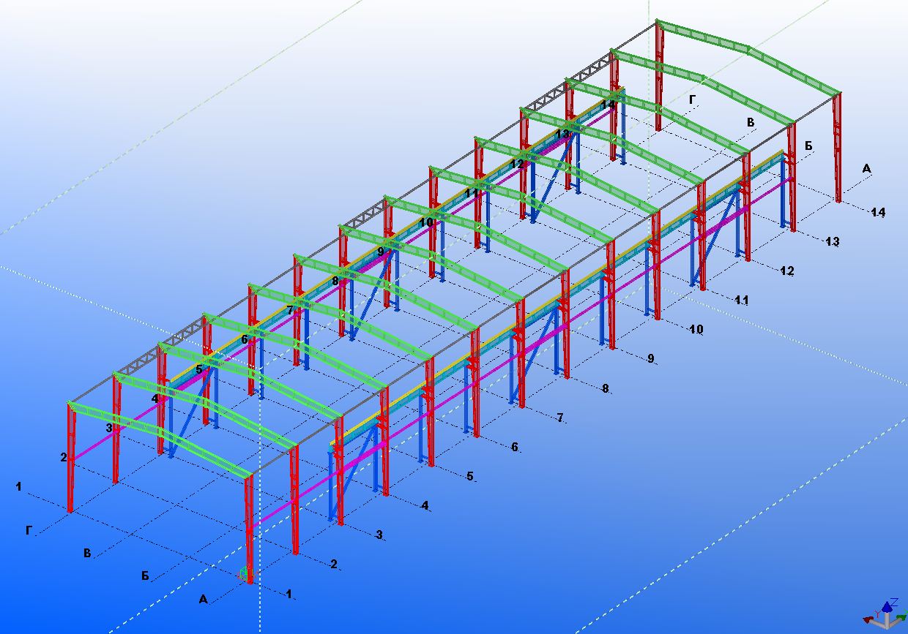Click grid label 8 beside axis Г
This screenshot has width=908, height=634.
click(335, 281)
